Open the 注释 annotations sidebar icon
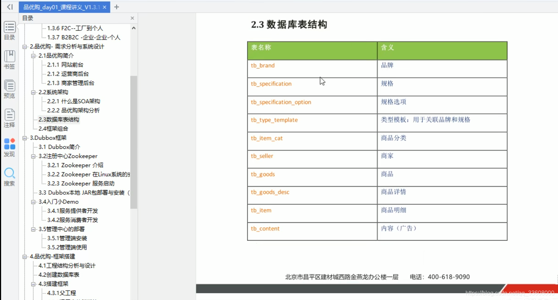 [x=9, y=118]
